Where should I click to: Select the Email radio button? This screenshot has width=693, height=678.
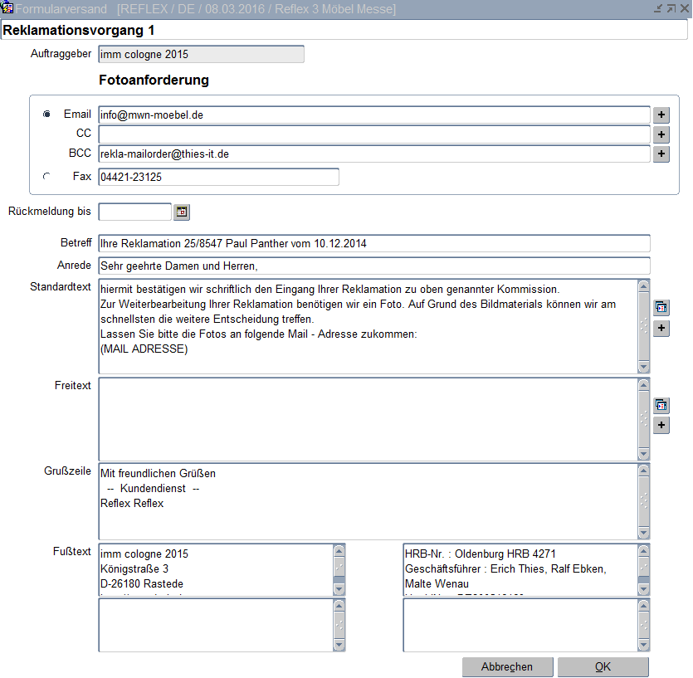pyautogui.click(x=46, y=115)
